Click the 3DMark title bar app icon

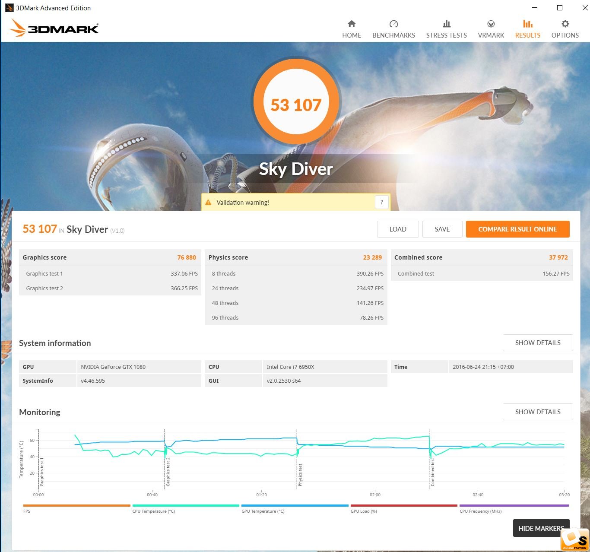coord(9,8)
